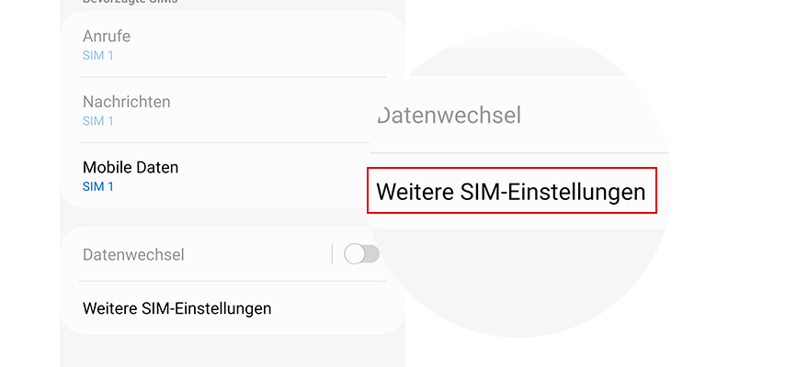The width and height of the screenshot is (808, 367).
Task: Tap the SIM 1 label under Anrufe
Action: click(x=98, y=55)
